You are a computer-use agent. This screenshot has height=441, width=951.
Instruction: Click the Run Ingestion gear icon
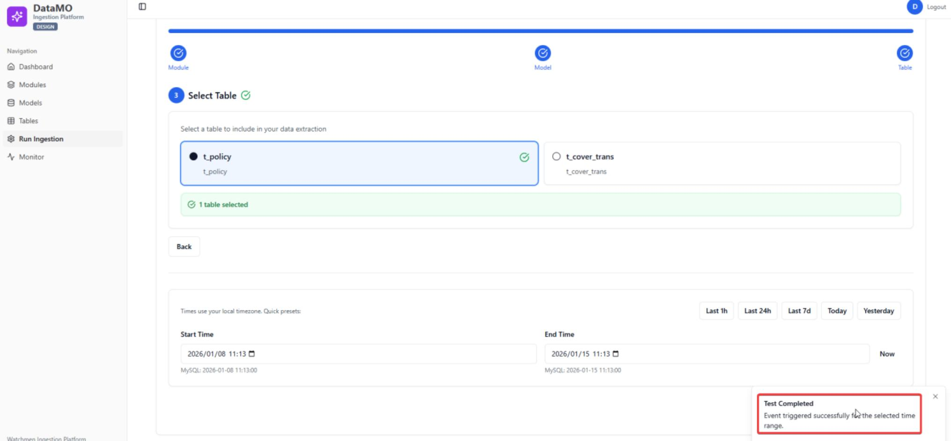tap(11, 139)
